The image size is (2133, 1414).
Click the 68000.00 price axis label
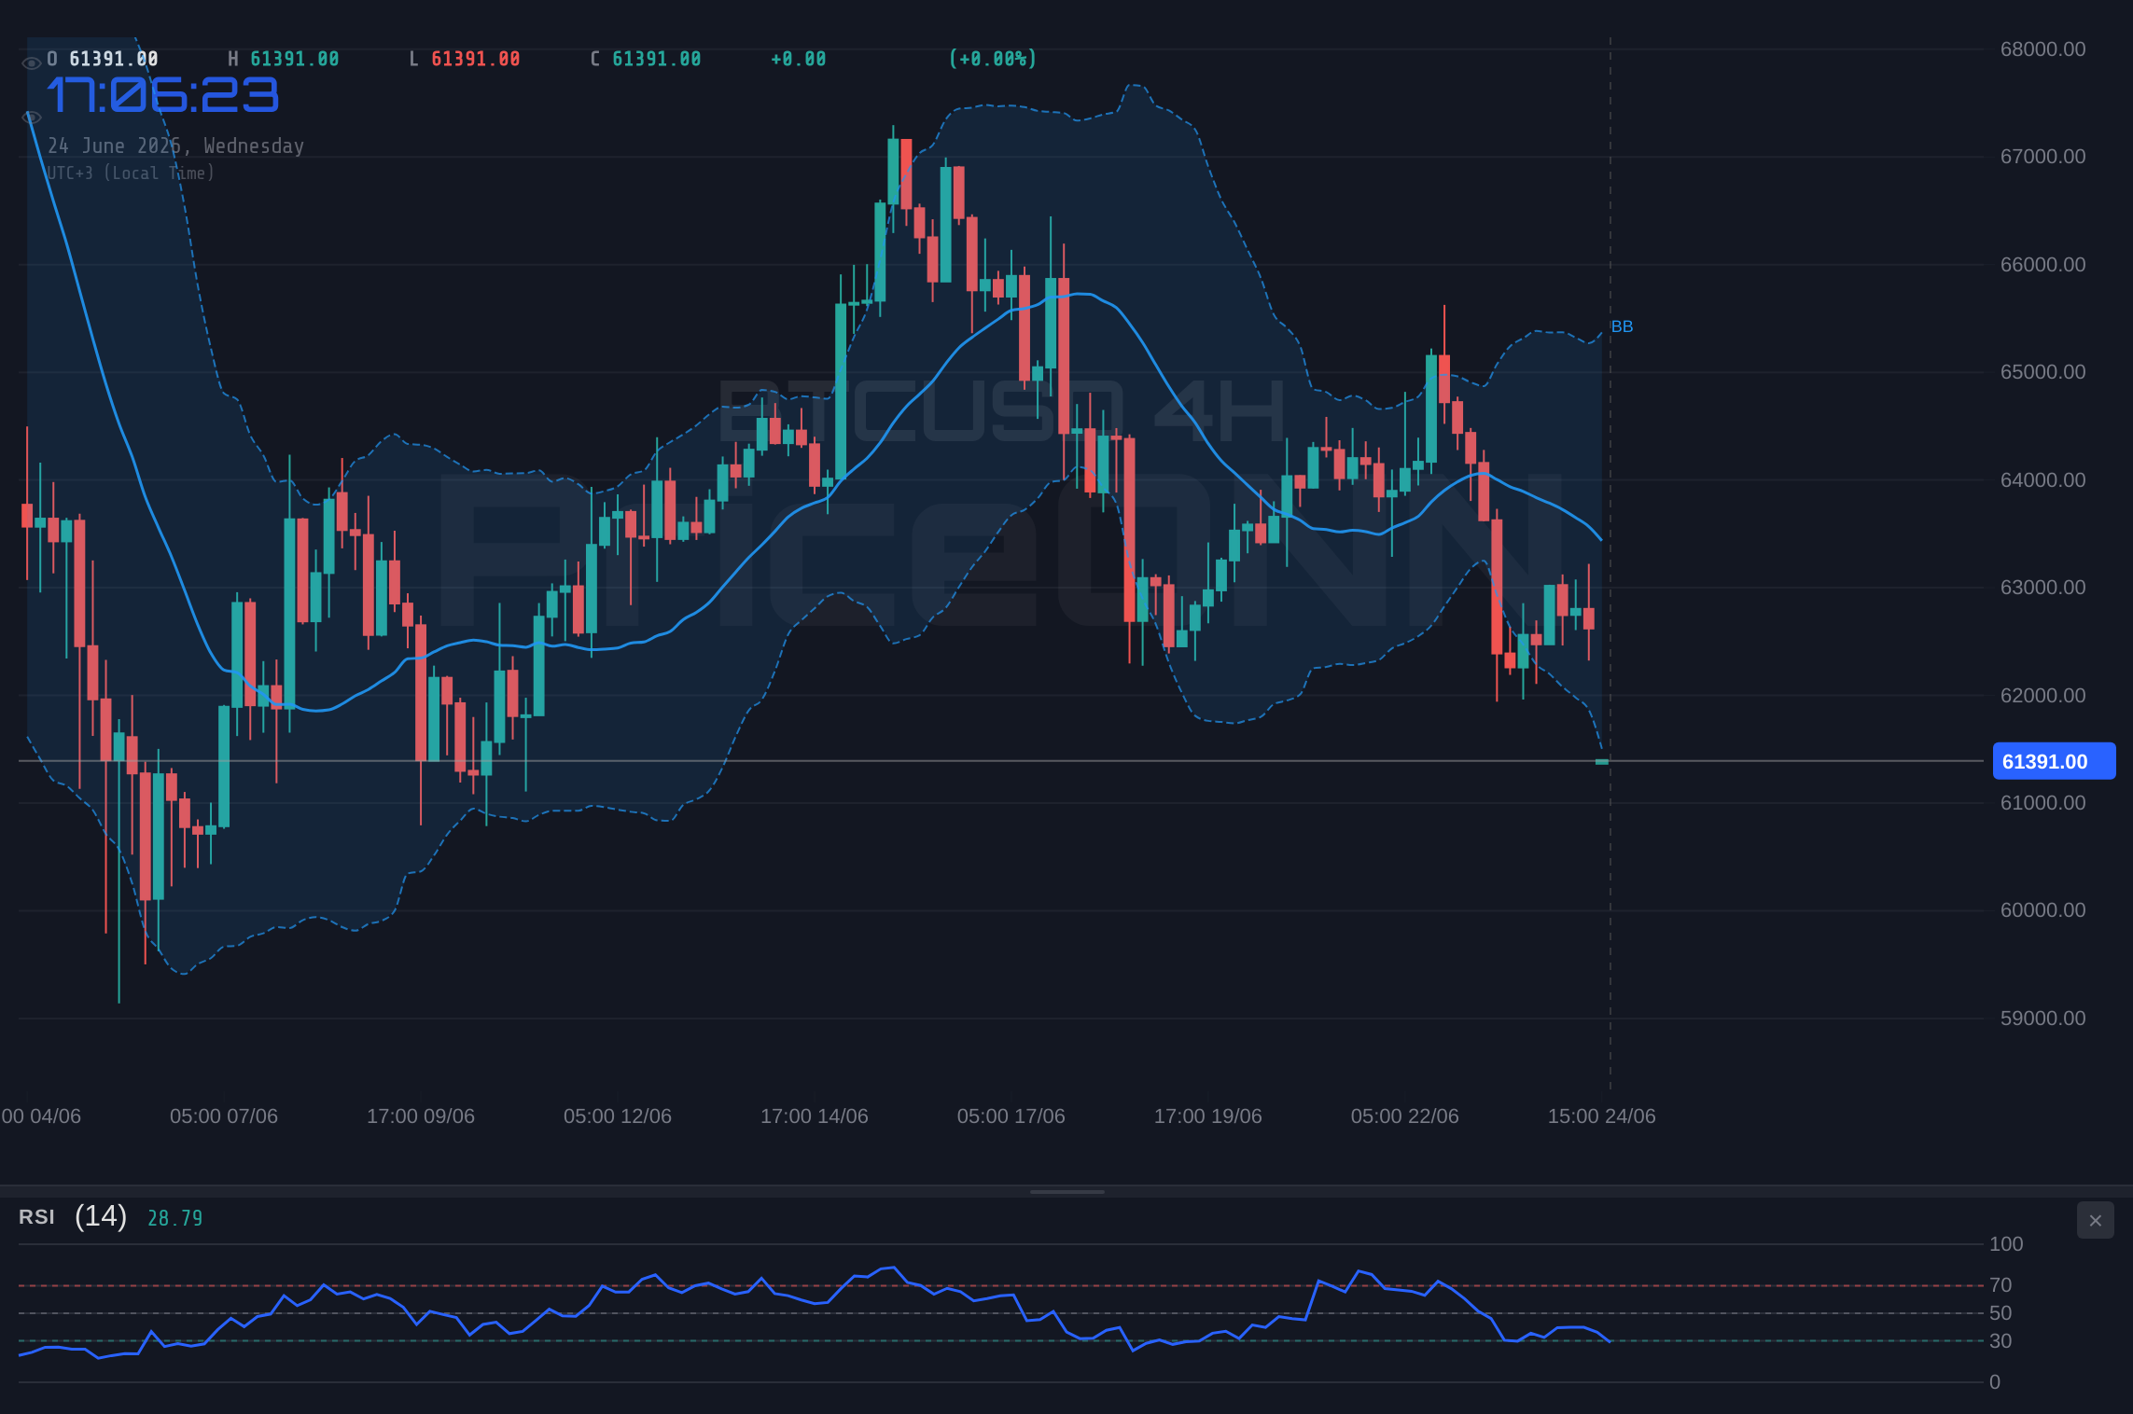[x=2042, y=49]
